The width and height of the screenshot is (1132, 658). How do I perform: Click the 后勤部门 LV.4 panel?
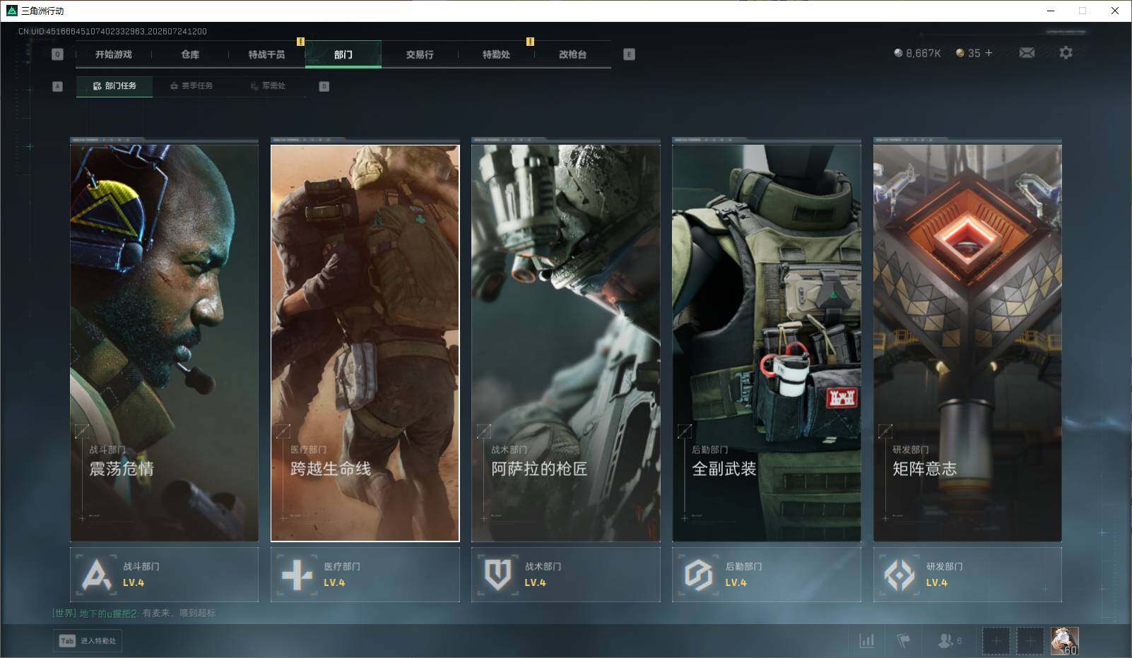point(766,575)
